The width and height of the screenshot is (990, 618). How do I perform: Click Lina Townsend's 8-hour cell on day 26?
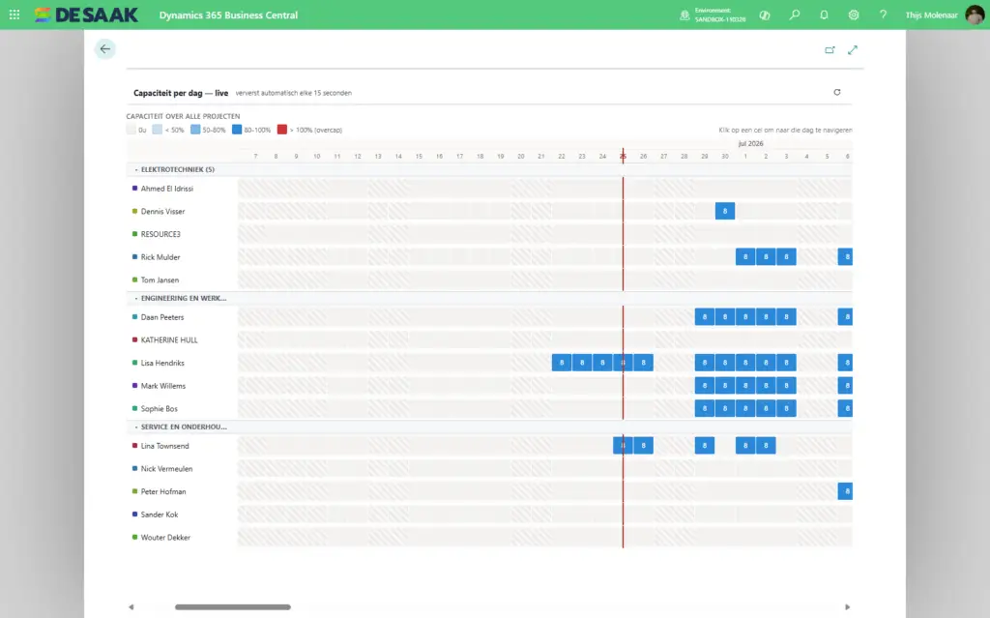click(643, 446)
